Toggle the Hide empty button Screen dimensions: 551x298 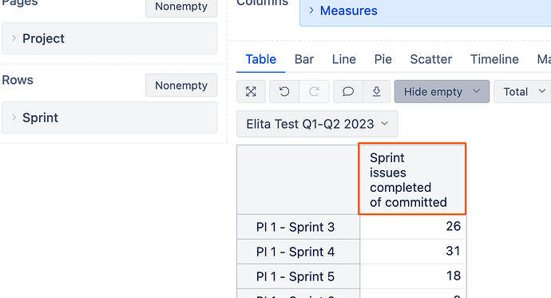coord(433,92)
